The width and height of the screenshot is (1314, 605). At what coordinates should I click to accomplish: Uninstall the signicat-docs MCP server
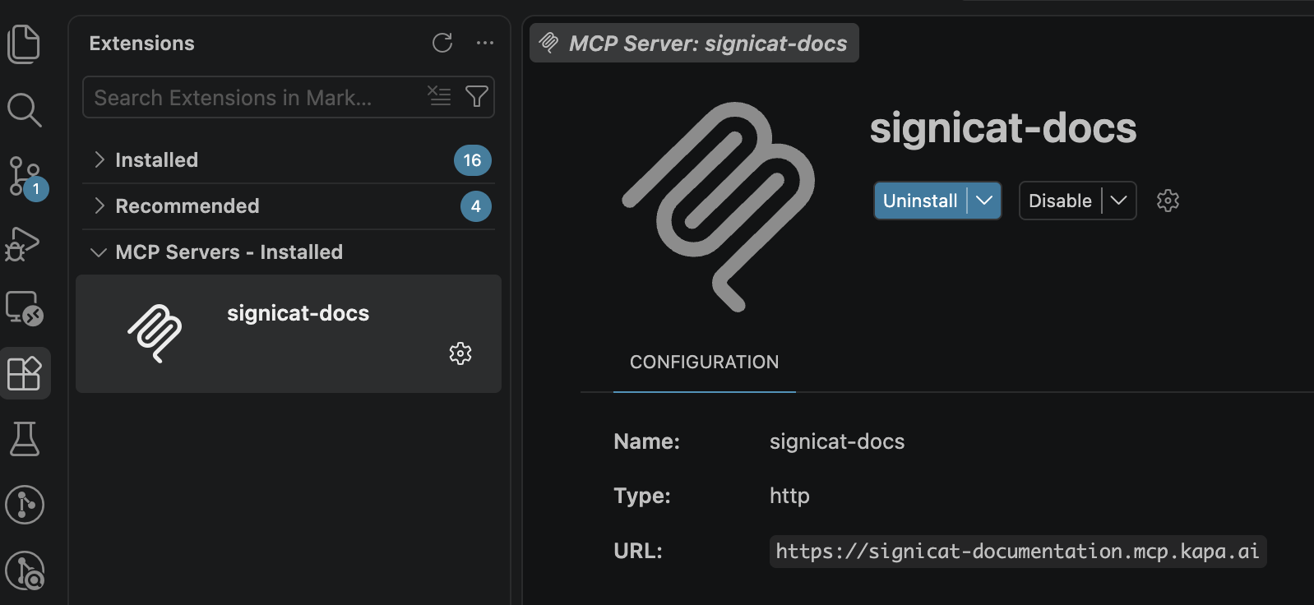point(920,201)
